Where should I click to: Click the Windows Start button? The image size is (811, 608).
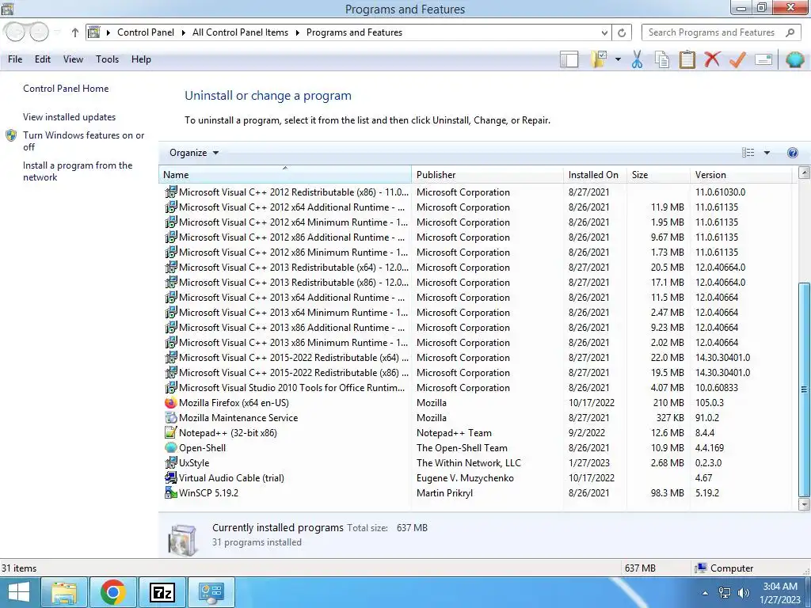click(19, 592)
